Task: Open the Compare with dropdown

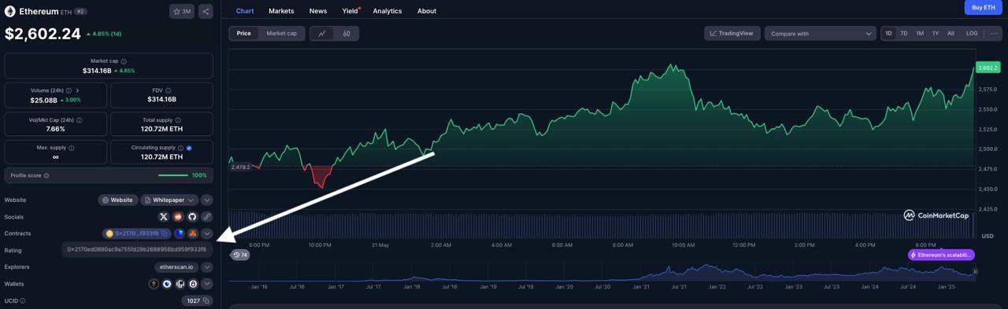Action: (821, 33)
